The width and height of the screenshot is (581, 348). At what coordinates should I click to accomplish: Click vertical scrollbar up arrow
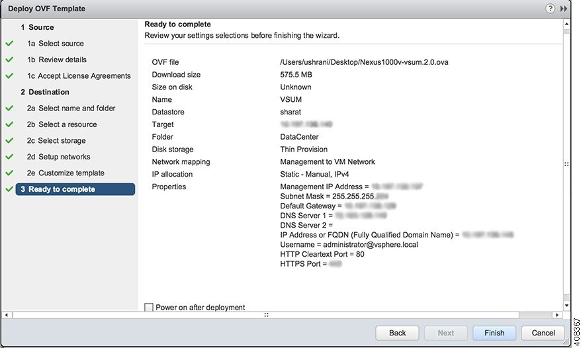[566, 24]
